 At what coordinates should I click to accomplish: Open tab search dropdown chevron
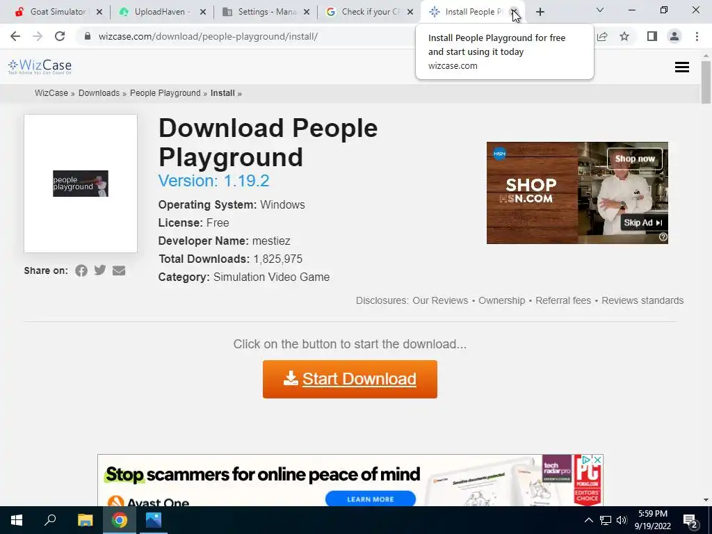600,10
